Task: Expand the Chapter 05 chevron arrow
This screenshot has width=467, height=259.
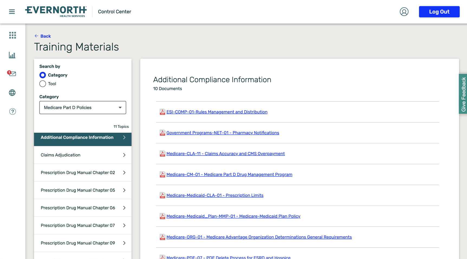Action: click(x=124, y=190)
